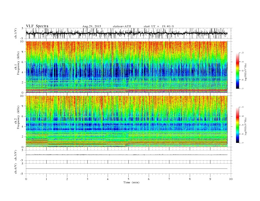Screen dimensions: 260x201
Task: Click the "6" tick on the time axis
Action: click(x=149, y=179)
